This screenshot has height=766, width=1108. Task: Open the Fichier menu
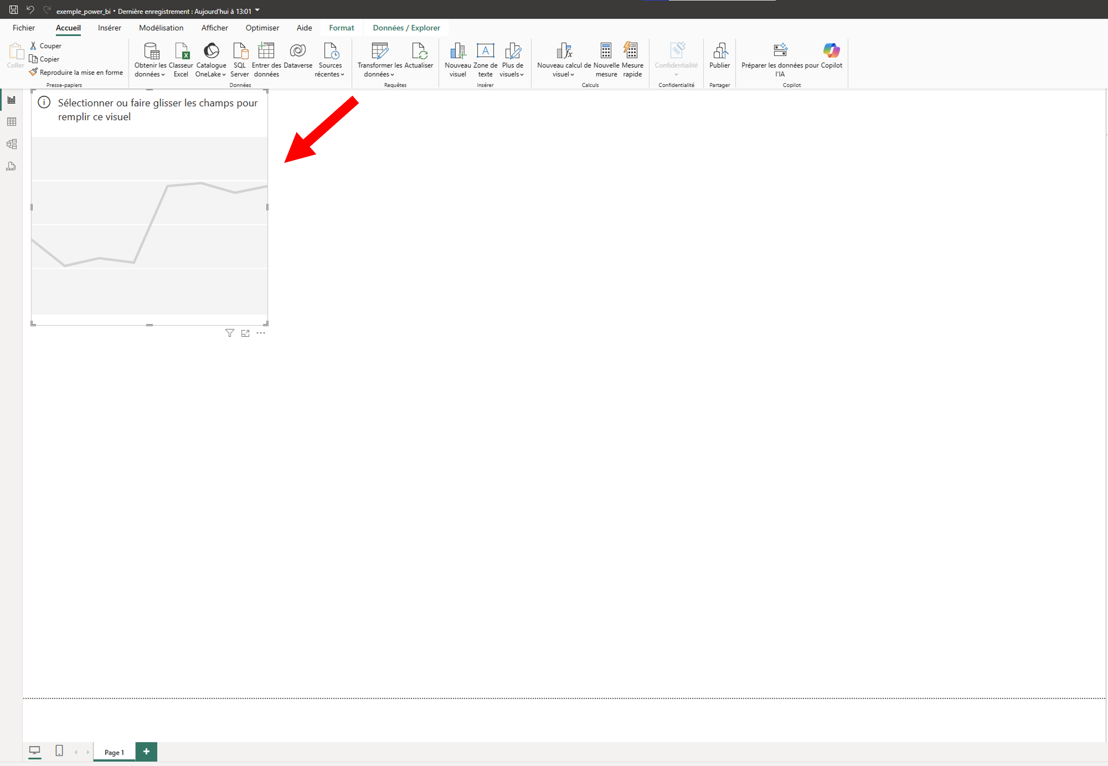point(23,28)
